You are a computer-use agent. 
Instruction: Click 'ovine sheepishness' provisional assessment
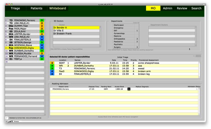149,63
